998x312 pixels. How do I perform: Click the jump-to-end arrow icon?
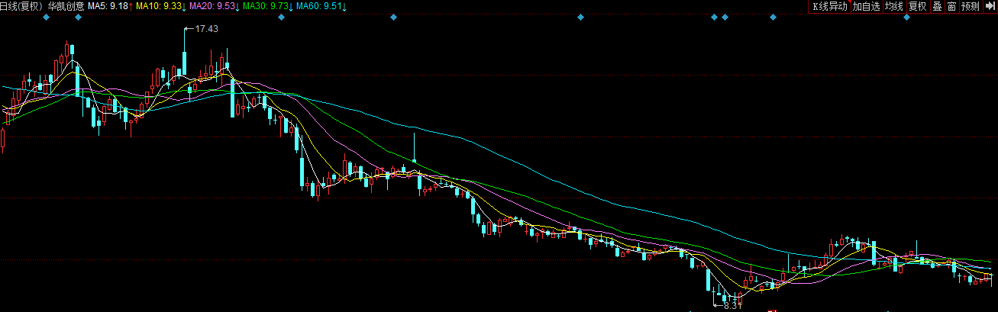990,6
